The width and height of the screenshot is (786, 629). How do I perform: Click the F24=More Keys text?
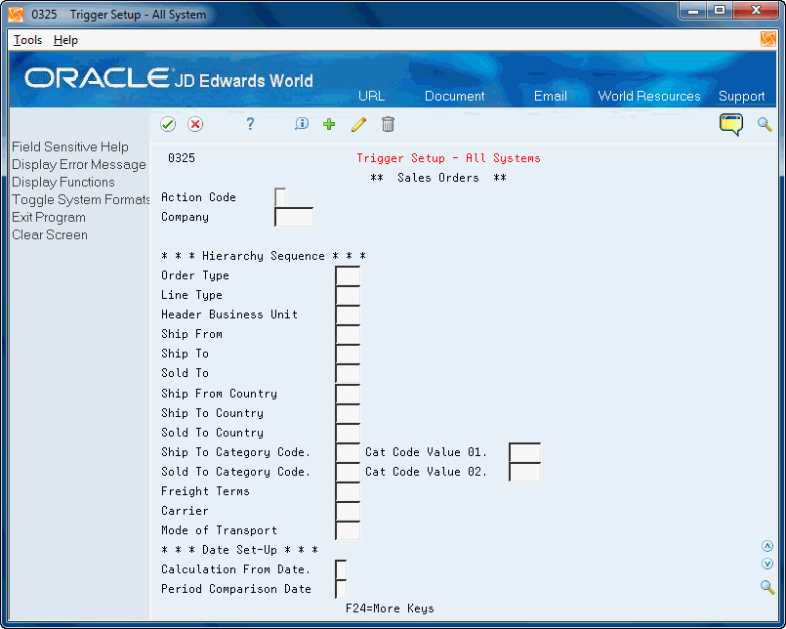coord(390,608)
